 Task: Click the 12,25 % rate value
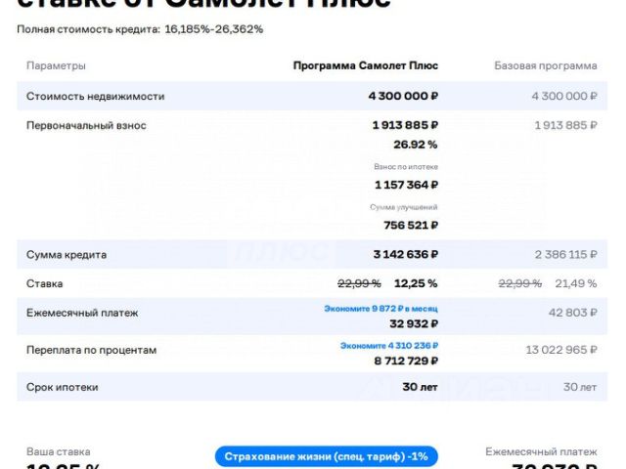tap(416, 283)
